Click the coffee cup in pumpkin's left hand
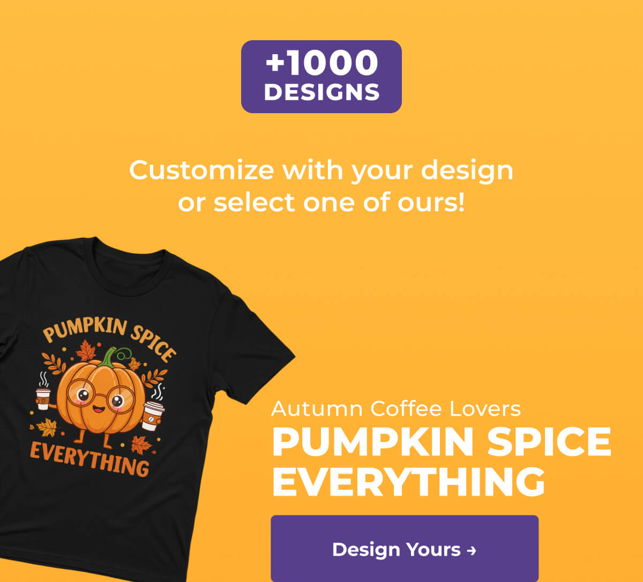Screen dimensions: 643x582 coord(43,399)
